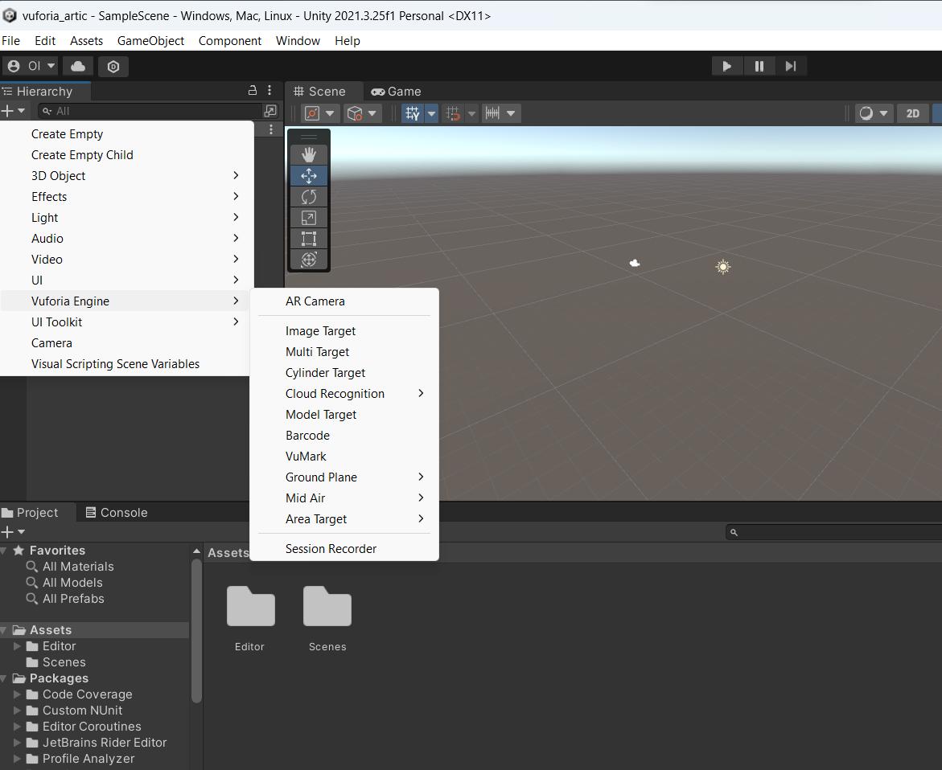Viewport: 942px width, 770px height.
Task: Switch to the Game tab
Action: [x=396, y=92]
